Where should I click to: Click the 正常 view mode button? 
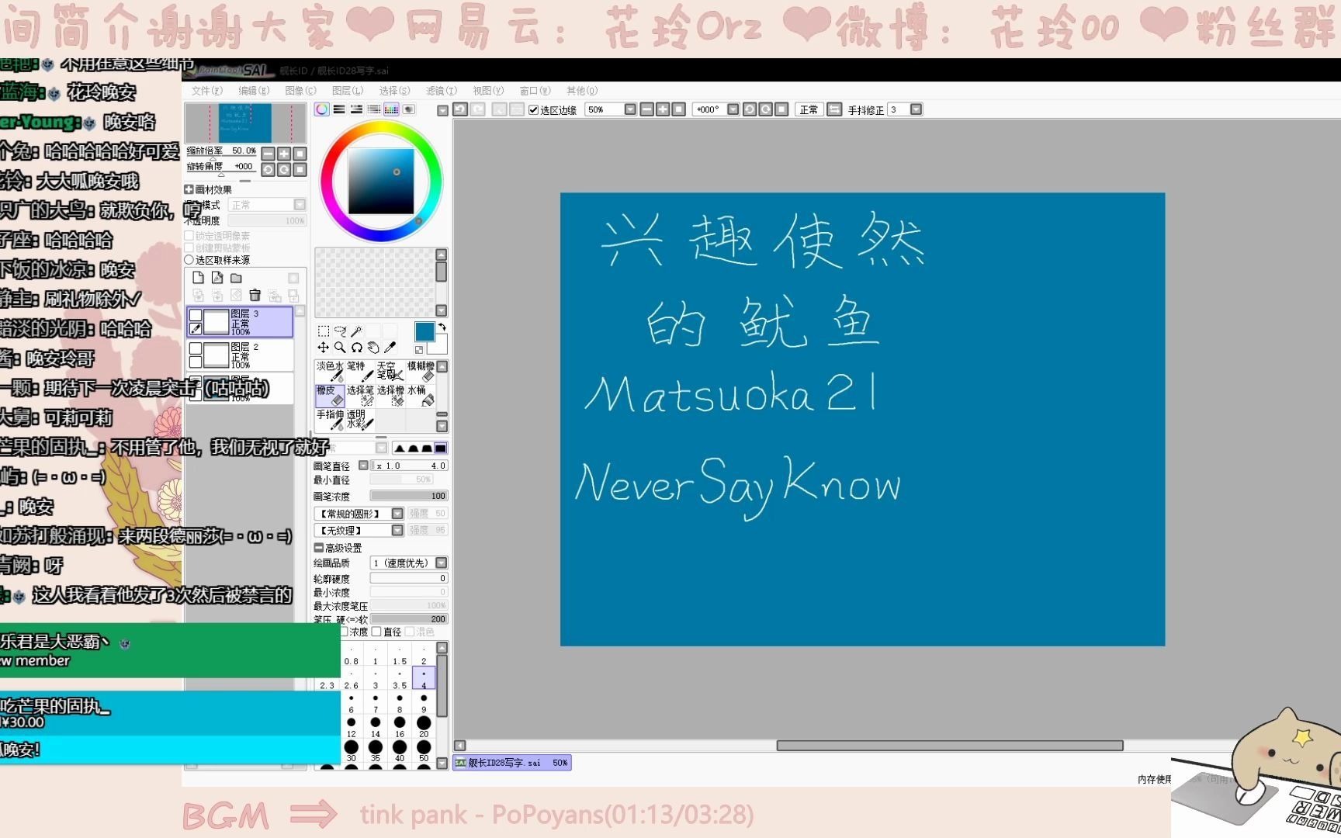809,109
